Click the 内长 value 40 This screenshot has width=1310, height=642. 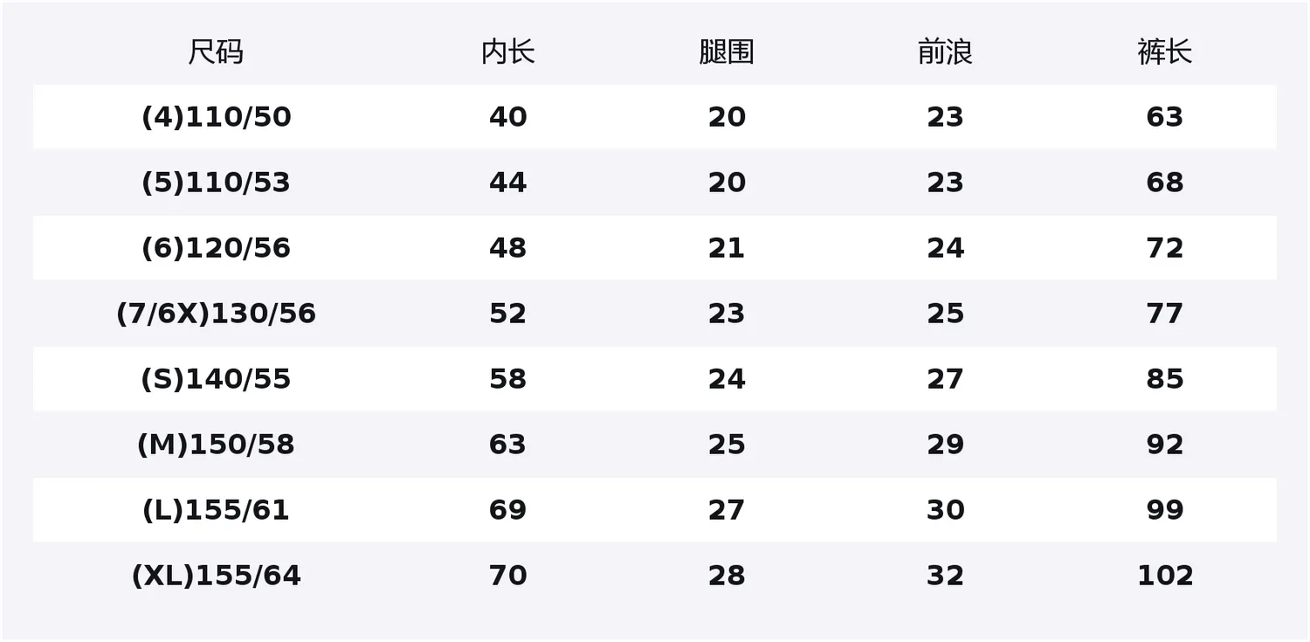[508, 117]
